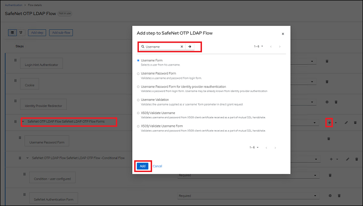Image resolution: width=363 pixels, height=206 pixels.
Task: Delete the Login Hint Authenticator step
Action: (x=329, y=61)
